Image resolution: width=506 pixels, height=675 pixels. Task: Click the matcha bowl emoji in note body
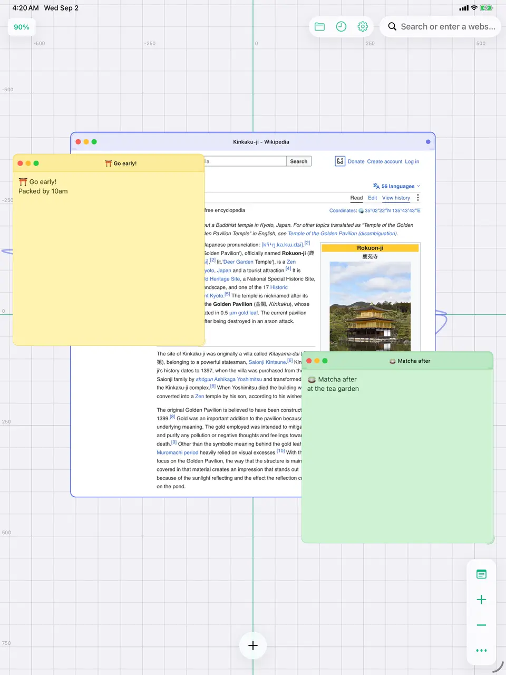point(312,380)
